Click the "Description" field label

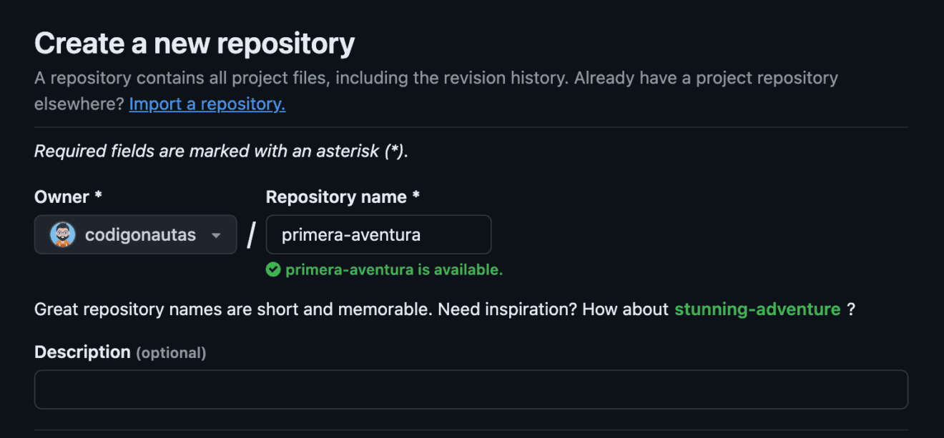coord(82,352)
